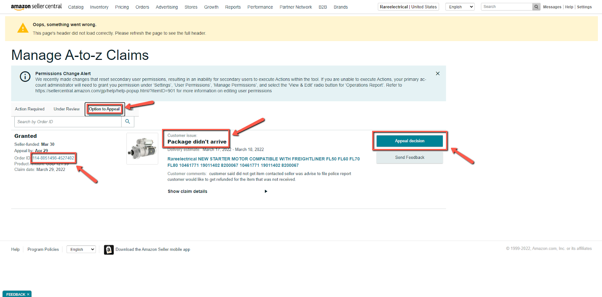602x297 pixels.
Task: Click the info icon in Permissions alert
Action: pos(25,76)
